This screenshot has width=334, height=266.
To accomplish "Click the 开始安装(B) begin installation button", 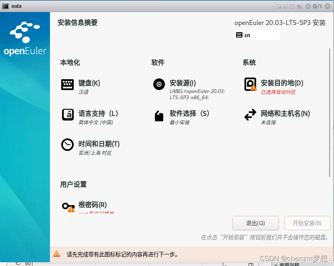I will pyautogui.click(x=307, y=223).
